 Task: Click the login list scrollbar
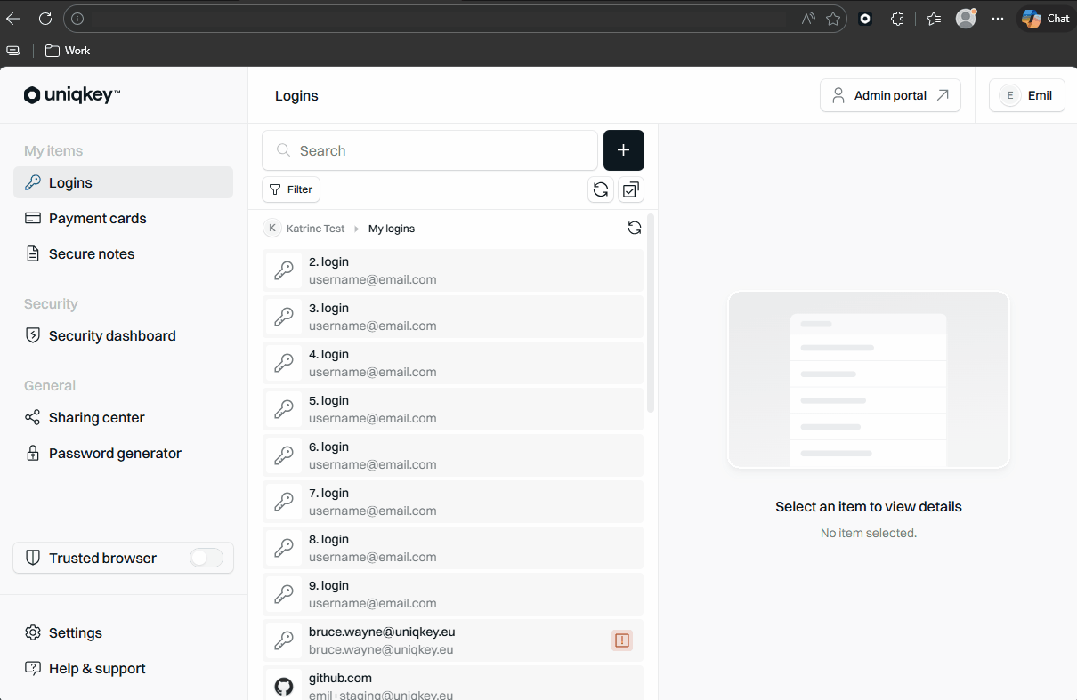click(x=651, y=313)
